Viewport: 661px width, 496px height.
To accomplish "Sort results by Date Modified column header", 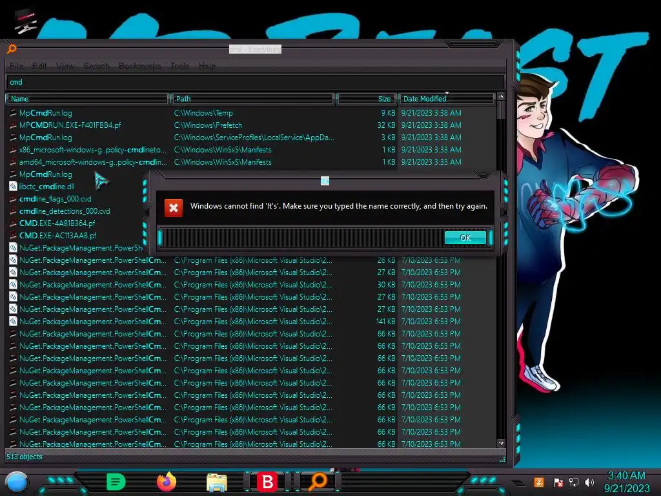I will tap(447, 99).
